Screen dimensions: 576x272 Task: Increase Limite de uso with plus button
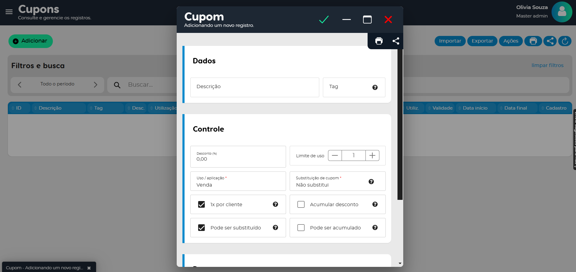click(x=372, y=155)
